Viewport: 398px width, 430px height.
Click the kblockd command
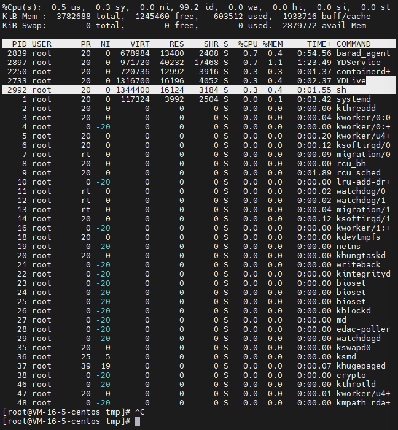[354, 310]
